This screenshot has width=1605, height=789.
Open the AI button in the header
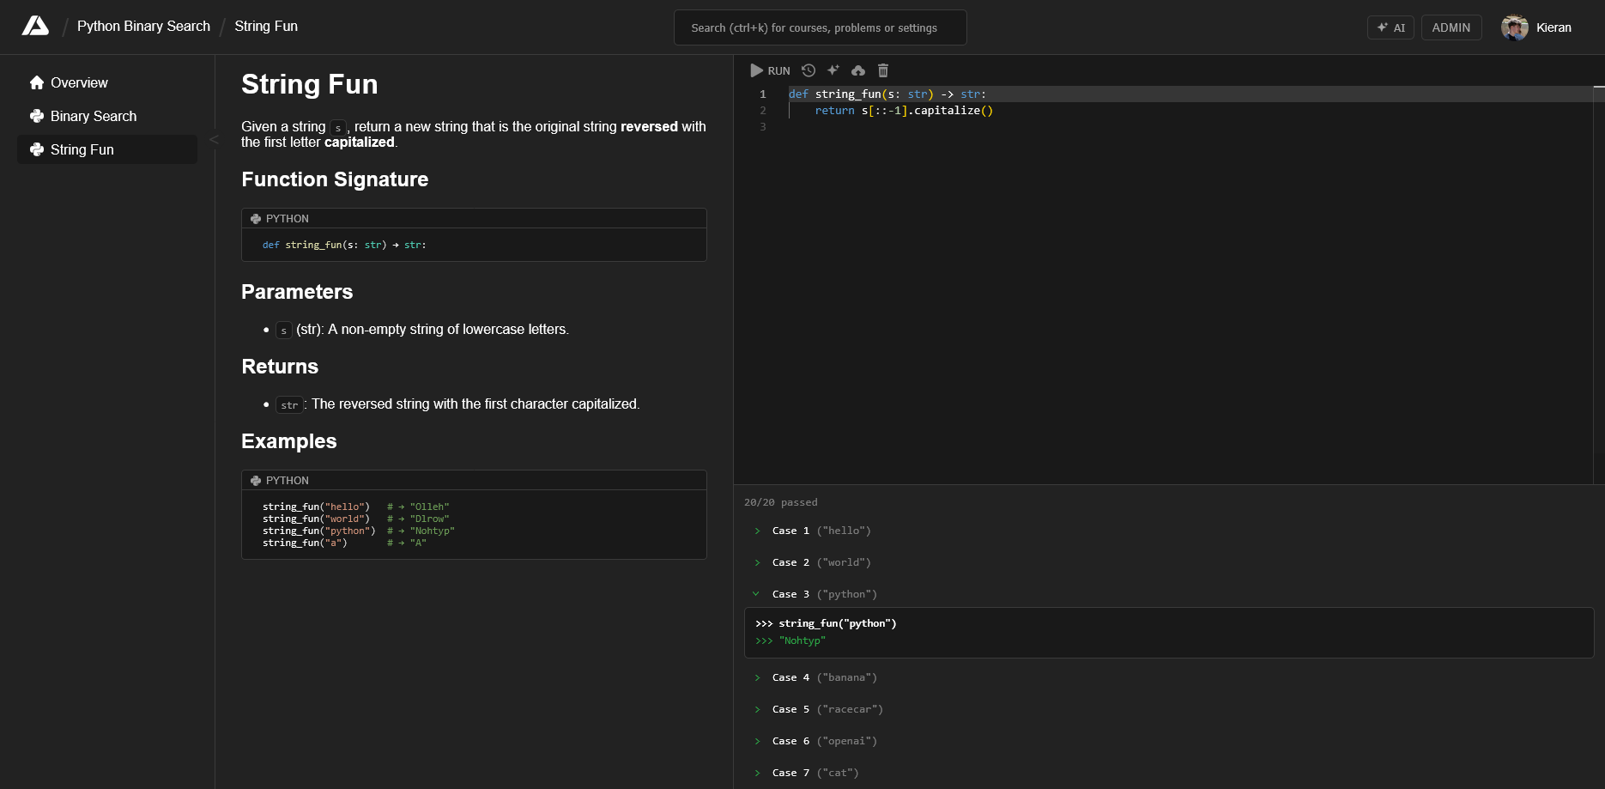[1390, 27]
